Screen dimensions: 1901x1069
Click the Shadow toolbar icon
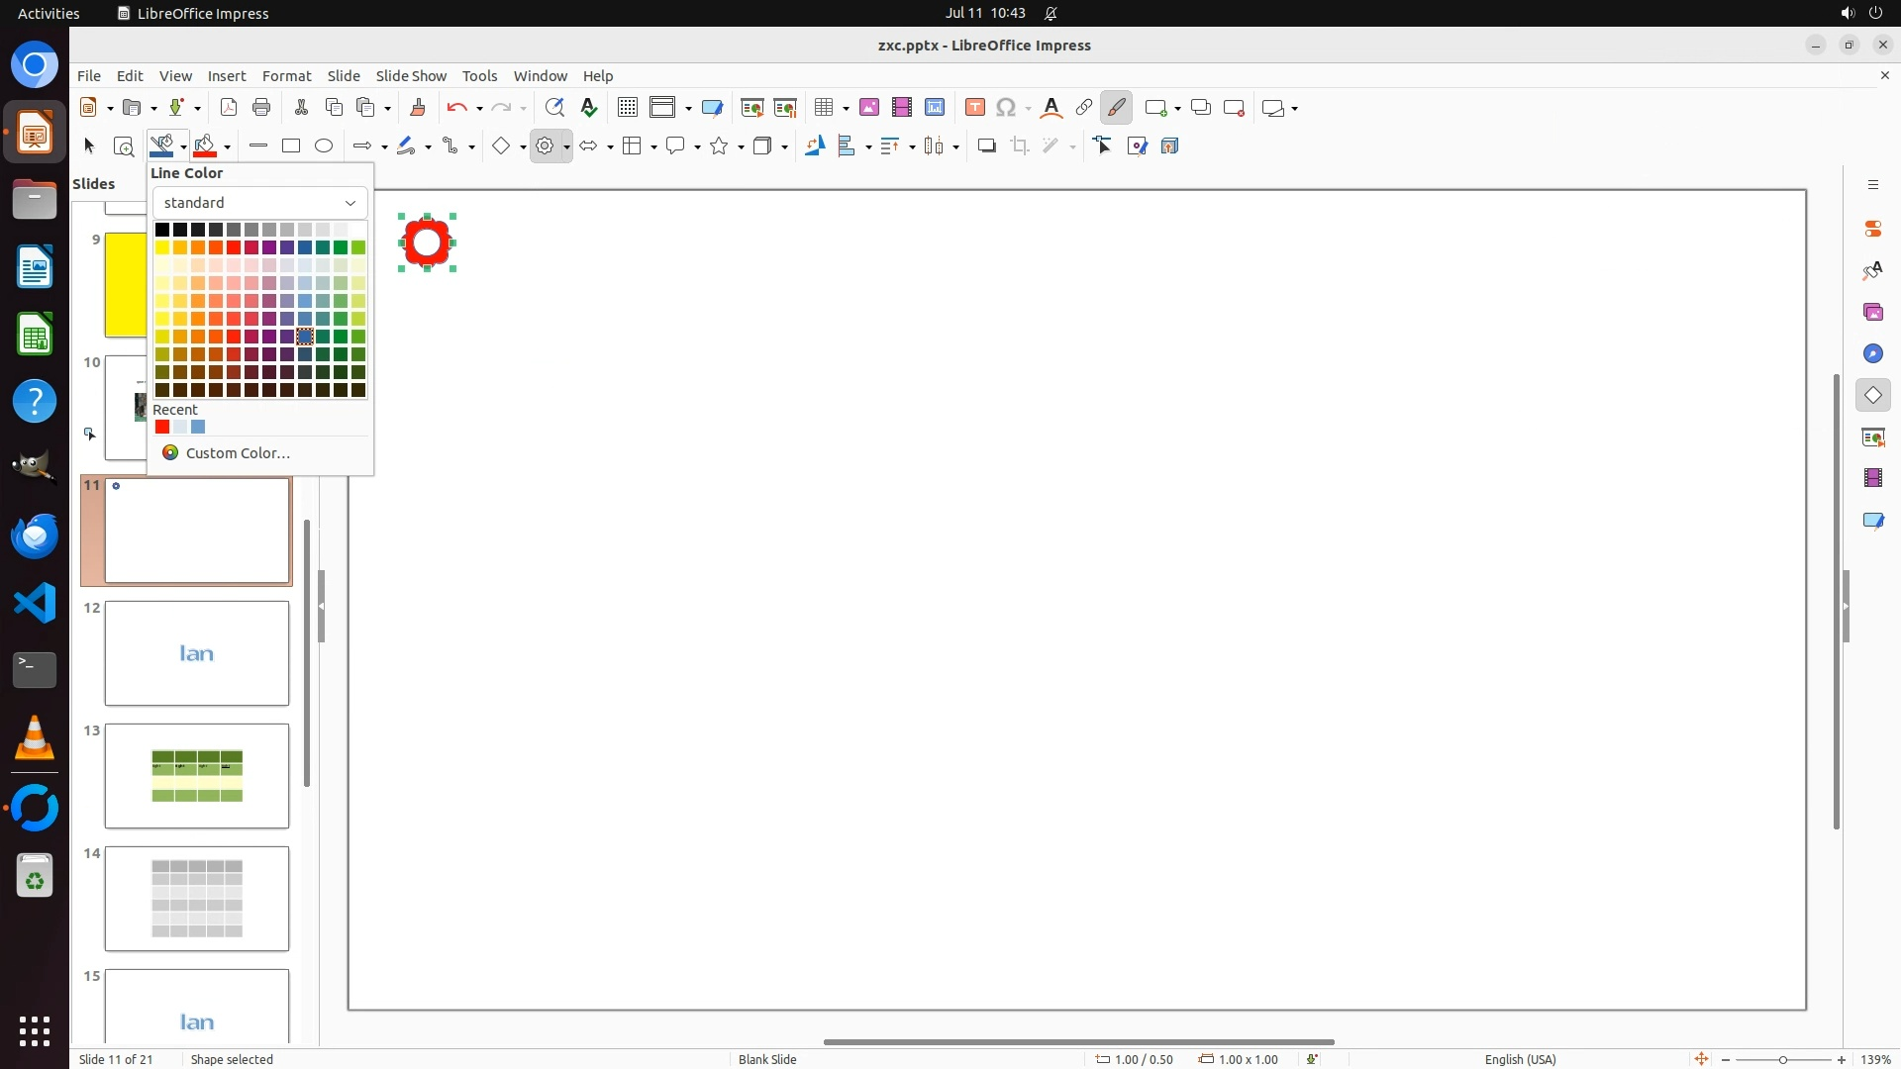(986, 146)
